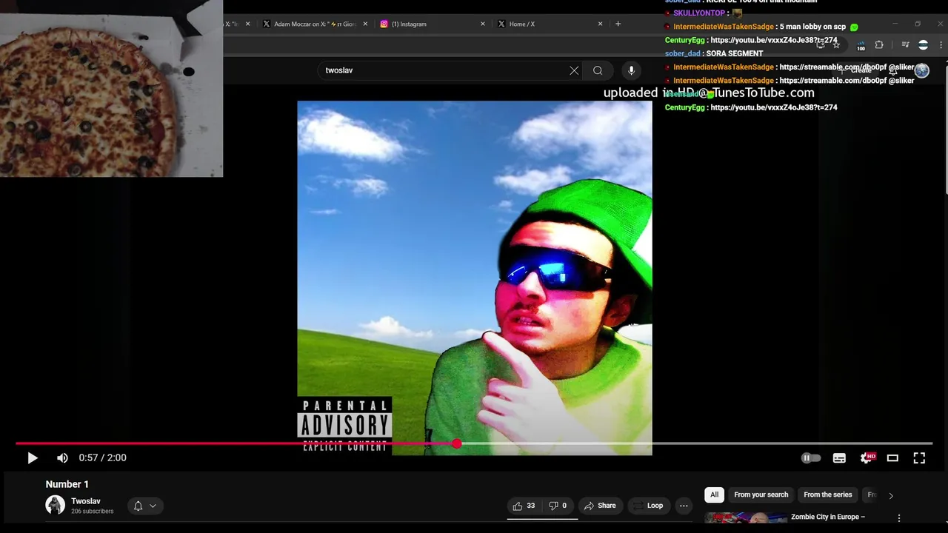Toggle the autoplay switch in player controls

[811, 458]
